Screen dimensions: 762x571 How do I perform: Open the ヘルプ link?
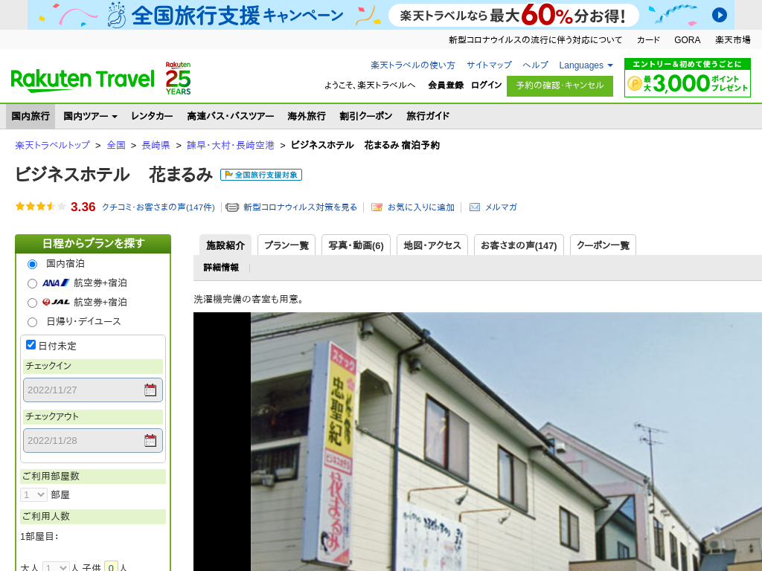(535, 65)
